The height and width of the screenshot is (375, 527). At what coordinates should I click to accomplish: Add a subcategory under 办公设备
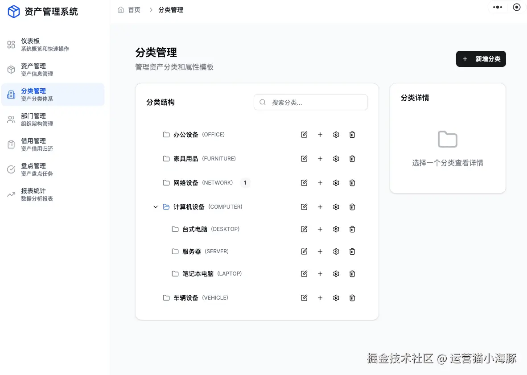pyautogui.click(x=320, y=135)
